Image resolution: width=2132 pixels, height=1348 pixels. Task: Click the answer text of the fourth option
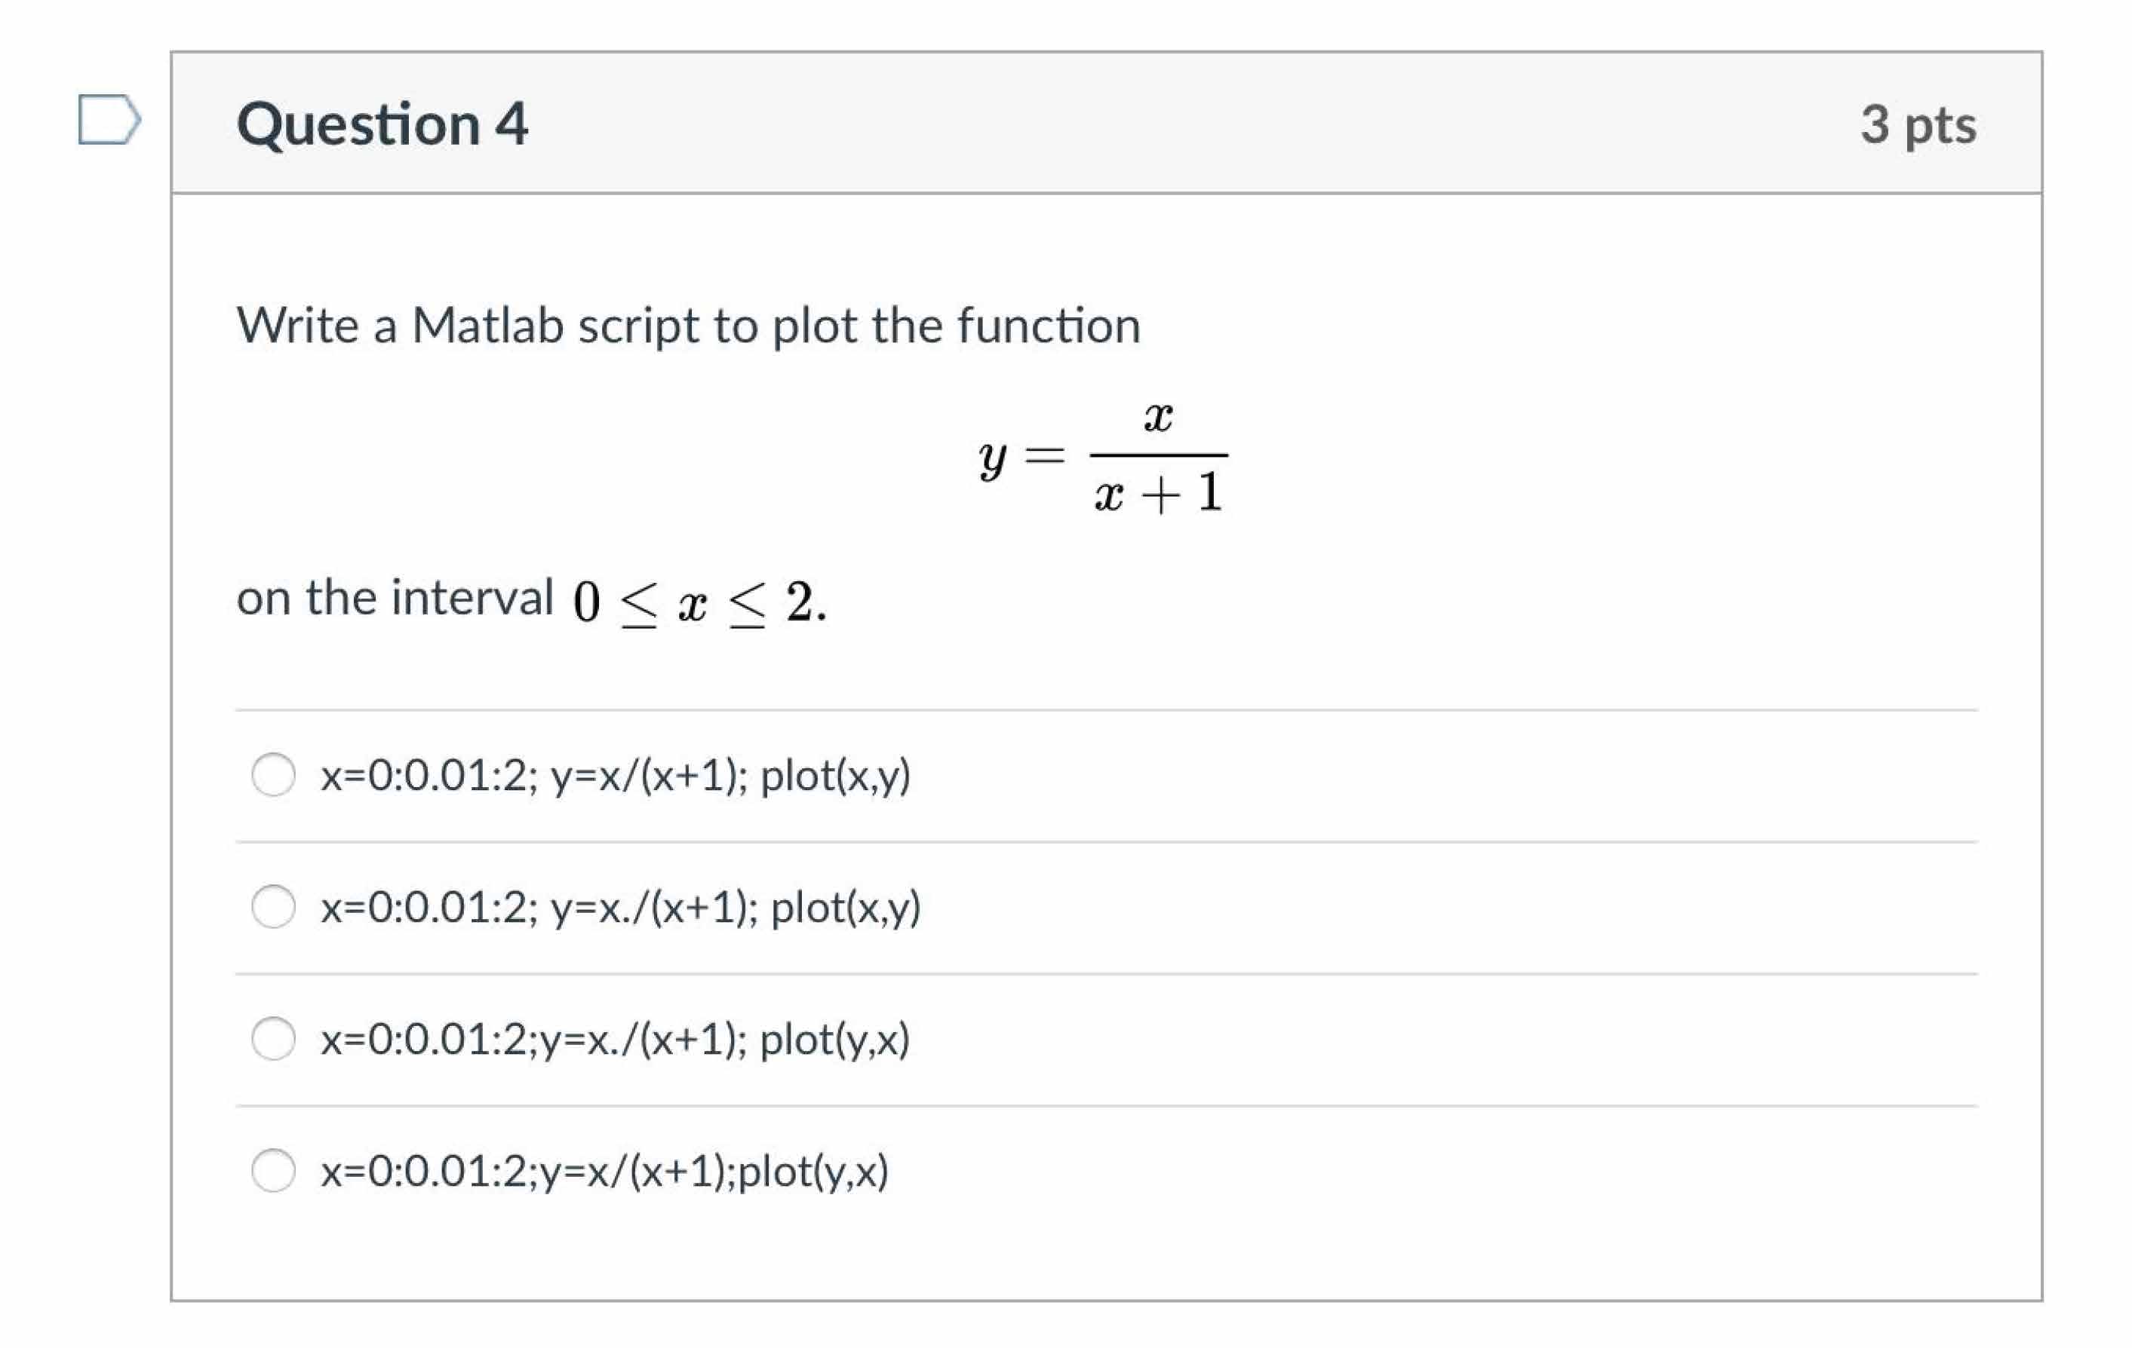click(x=607, y=1172)
